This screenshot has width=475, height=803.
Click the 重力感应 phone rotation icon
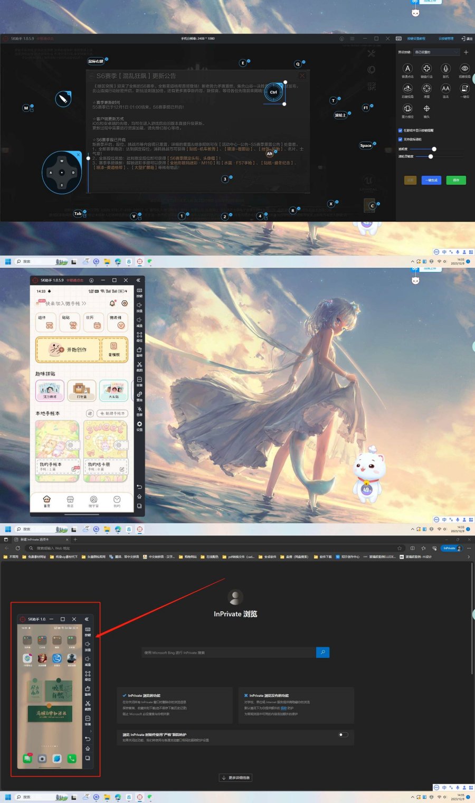407,109
